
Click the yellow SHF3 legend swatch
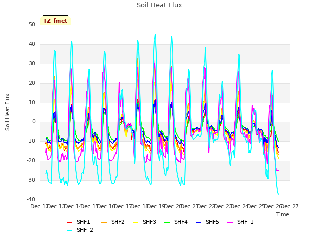136,223
